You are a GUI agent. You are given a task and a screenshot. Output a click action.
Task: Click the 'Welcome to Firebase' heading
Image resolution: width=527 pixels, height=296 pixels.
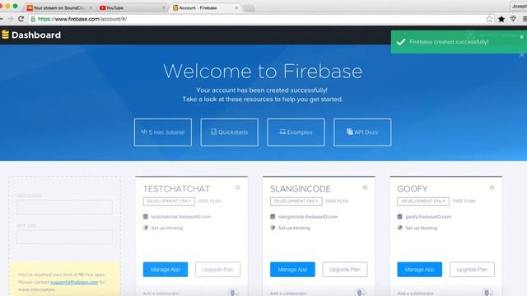(x=263, y=72)
